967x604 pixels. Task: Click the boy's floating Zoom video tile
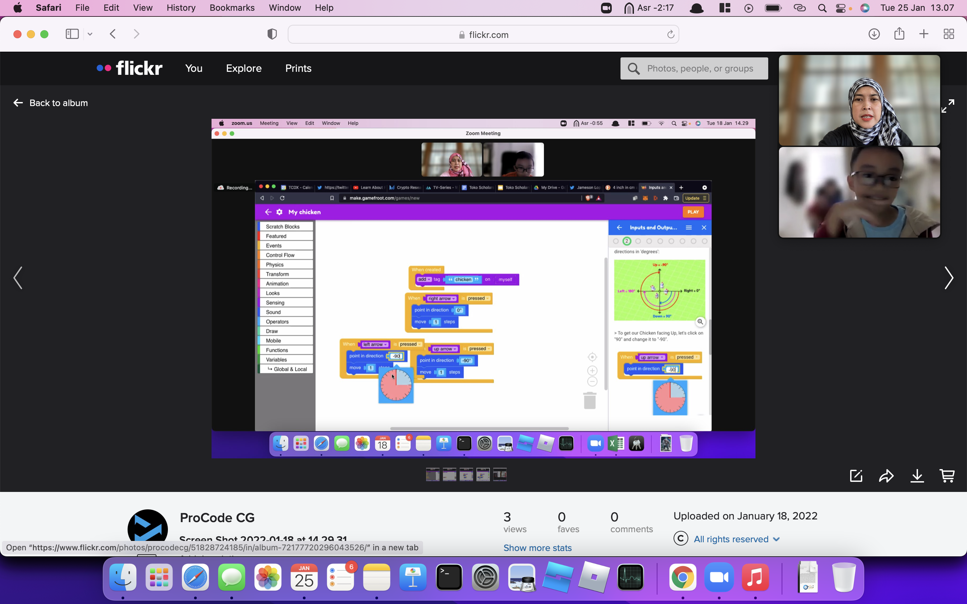click(x=859, y=192)
